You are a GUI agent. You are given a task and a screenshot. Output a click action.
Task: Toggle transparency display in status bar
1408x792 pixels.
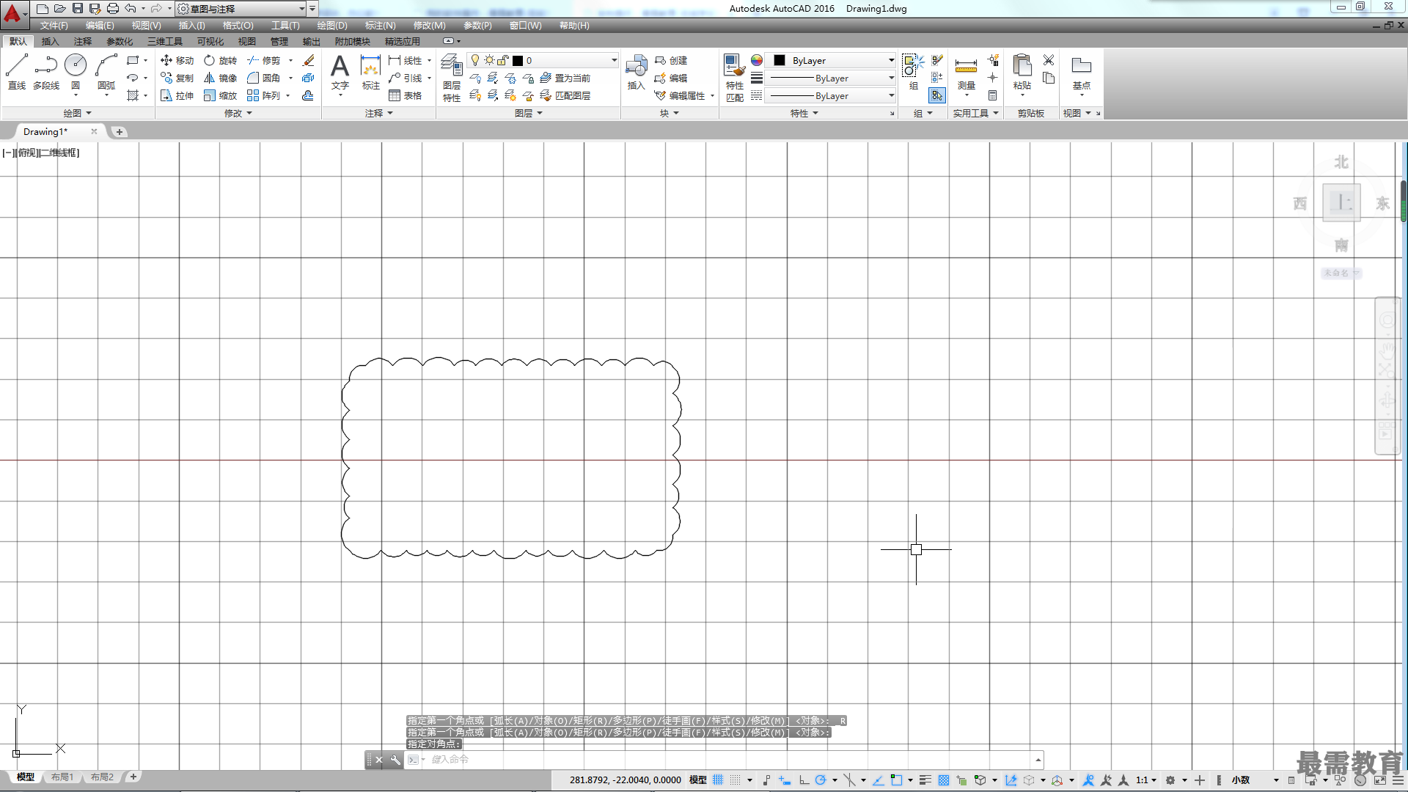(x=944, y=780)
